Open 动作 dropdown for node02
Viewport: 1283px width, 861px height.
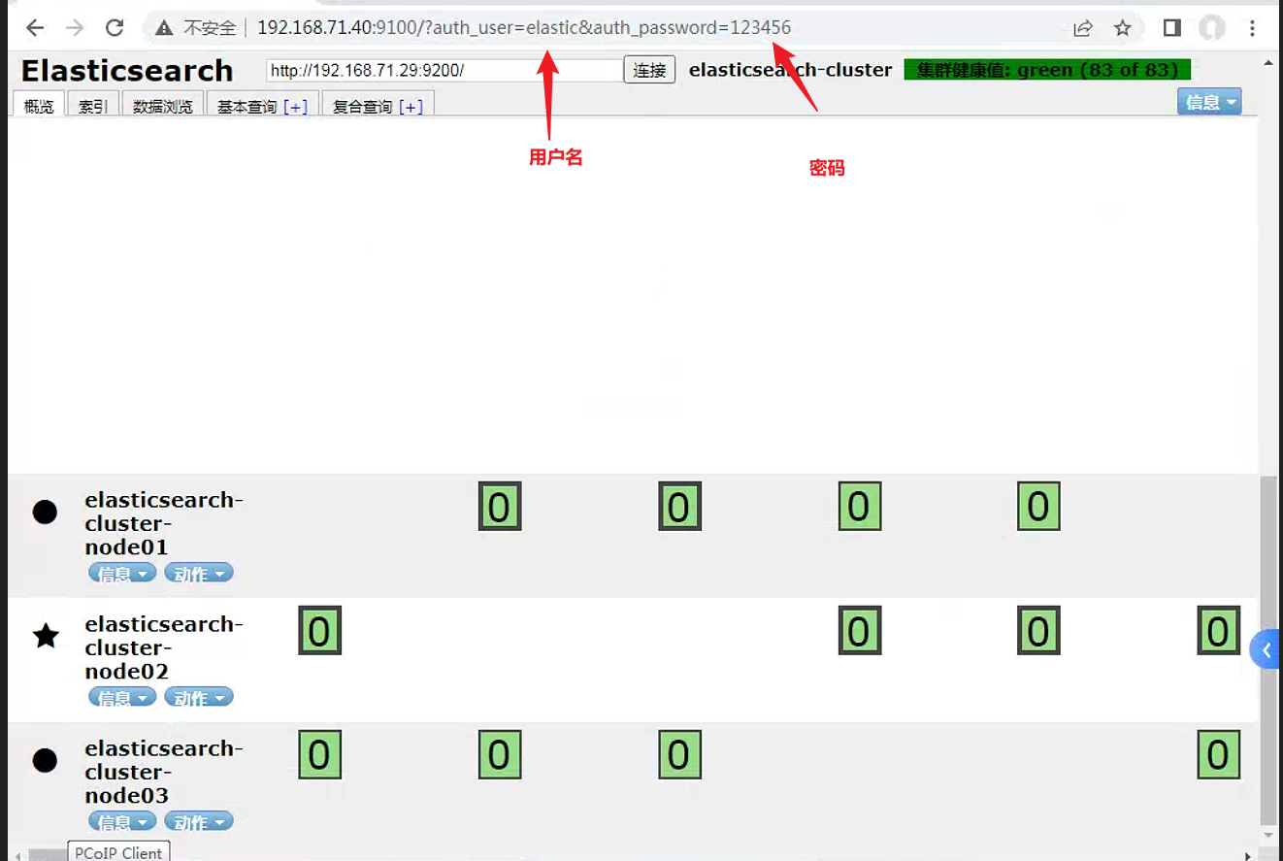(x=199, y=698)
